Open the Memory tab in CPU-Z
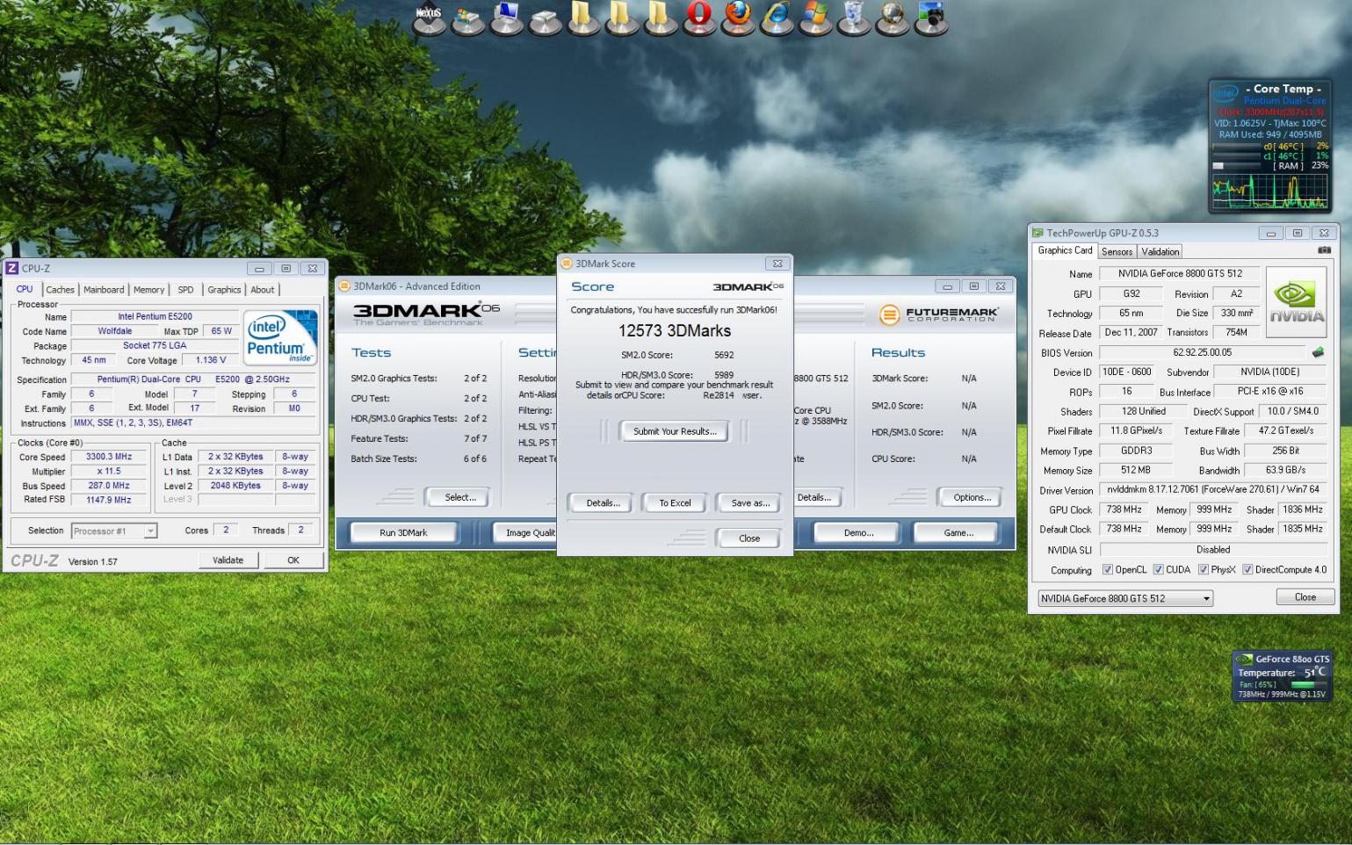The image size is (1352, 845). click(148, 290)
